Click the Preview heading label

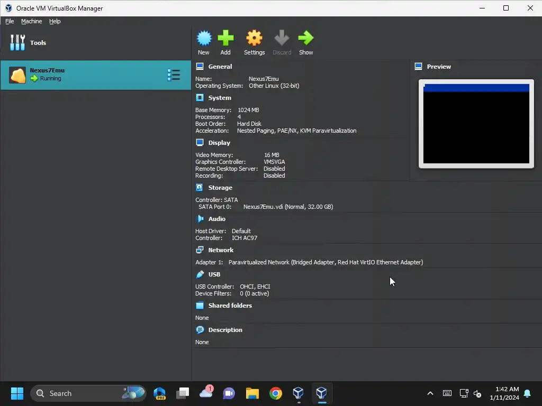pos(439,67)
